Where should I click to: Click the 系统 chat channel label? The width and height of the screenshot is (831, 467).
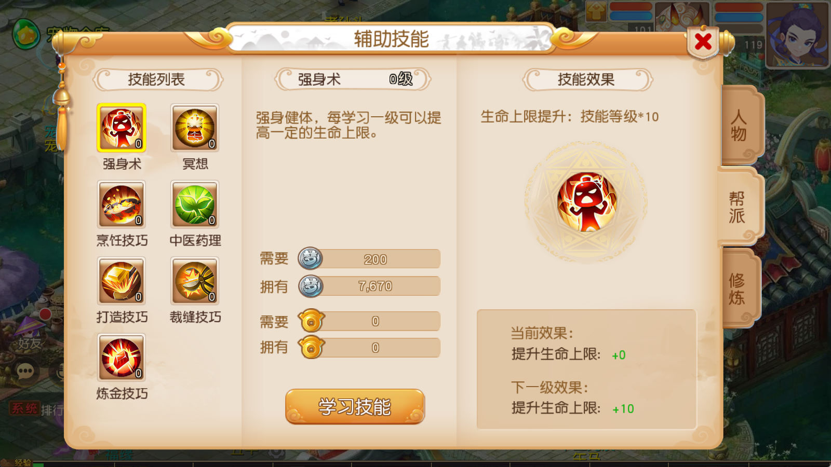tap(24, 409)
